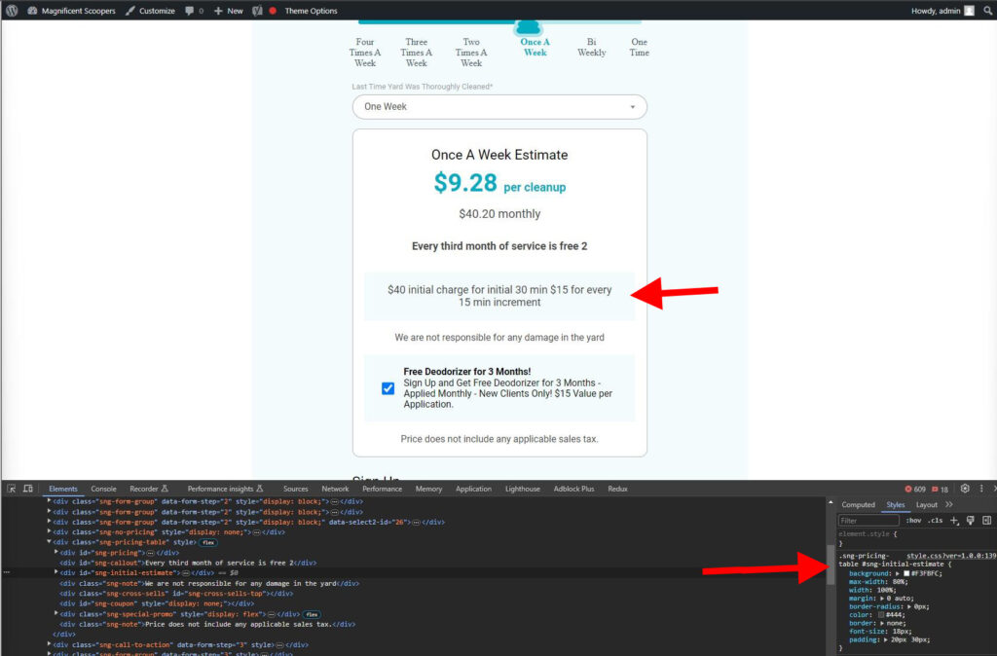Screen dimensions: 997x656
Task: Toggle the .cls element classes button
Action: point(935,521)
